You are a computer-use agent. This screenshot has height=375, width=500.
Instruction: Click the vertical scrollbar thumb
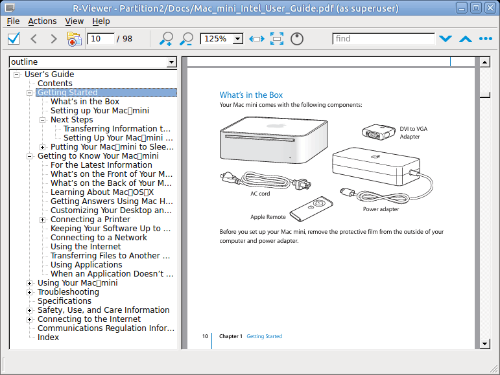click(484, 95)
